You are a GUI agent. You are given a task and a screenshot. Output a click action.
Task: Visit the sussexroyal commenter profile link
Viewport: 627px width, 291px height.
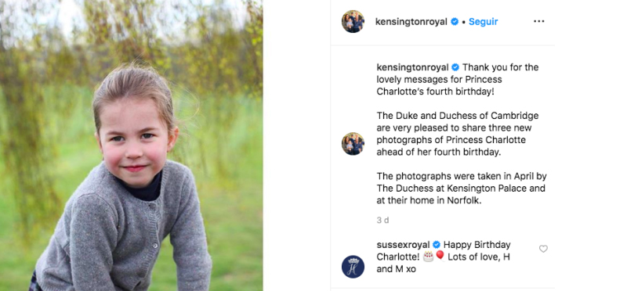click(403, 244)
